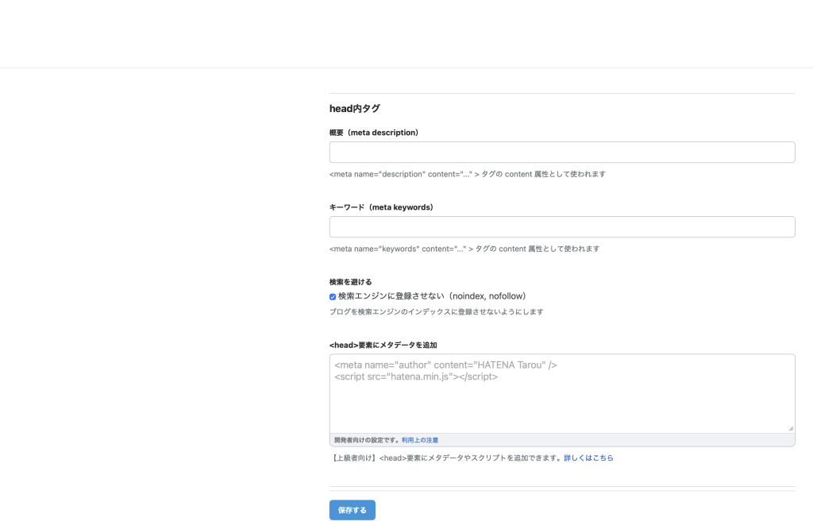Click the description meta tag help text
The width and height of the screenshot is (813, 529).
point(468,174)
